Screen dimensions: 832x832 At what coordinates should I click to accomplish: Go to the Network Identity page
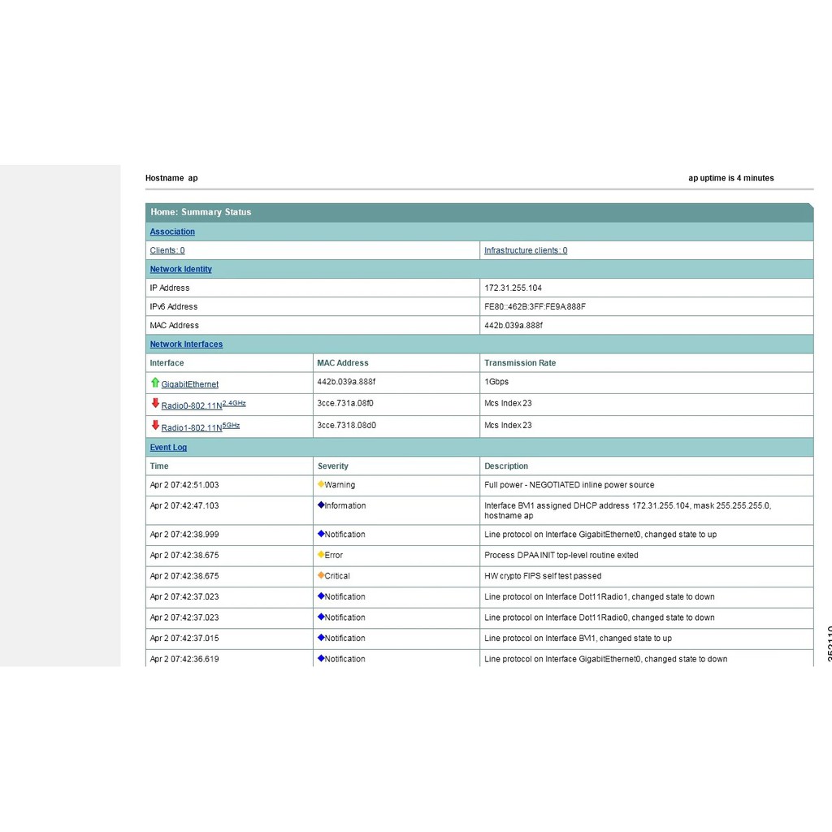(x=180, y=269)
